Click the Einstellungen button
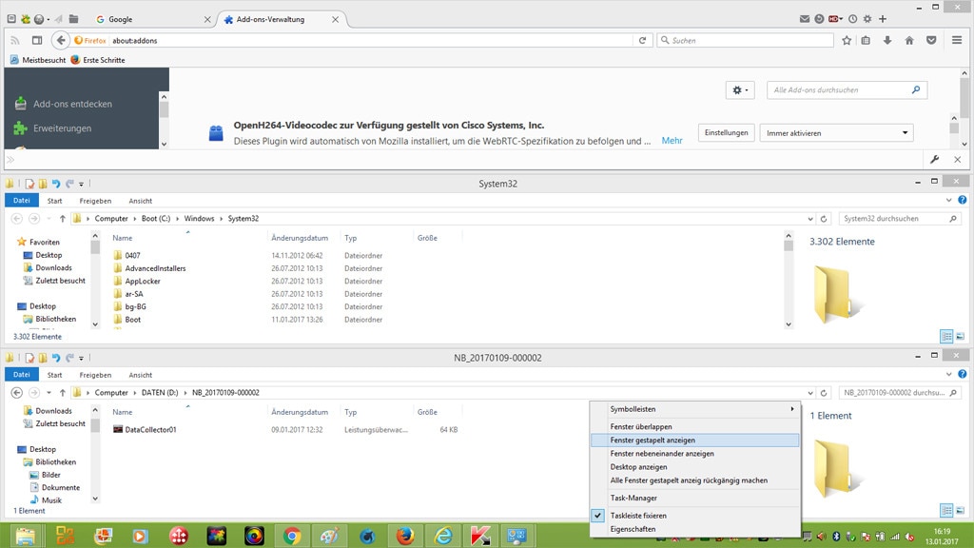Screen dimensions: 974x548 pyautogui.click(x=726, y=132)
